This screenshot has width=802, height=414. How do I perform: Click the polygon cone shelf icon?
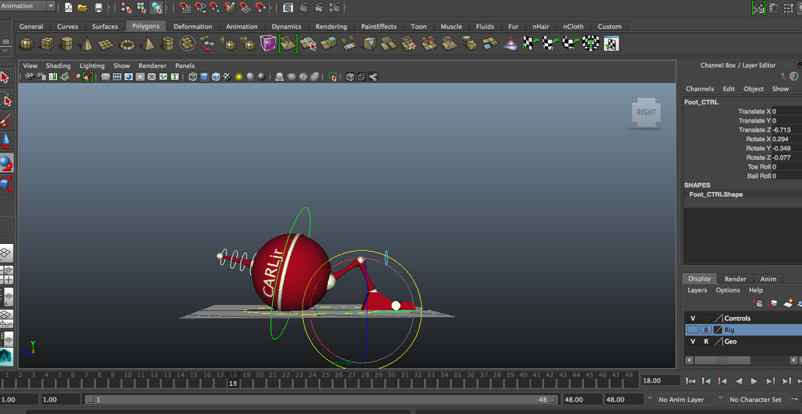(x=87, y=44)
